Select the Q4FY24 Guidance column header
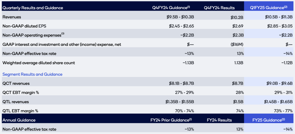The image size is (295, 134). click(x=173, y=8)
